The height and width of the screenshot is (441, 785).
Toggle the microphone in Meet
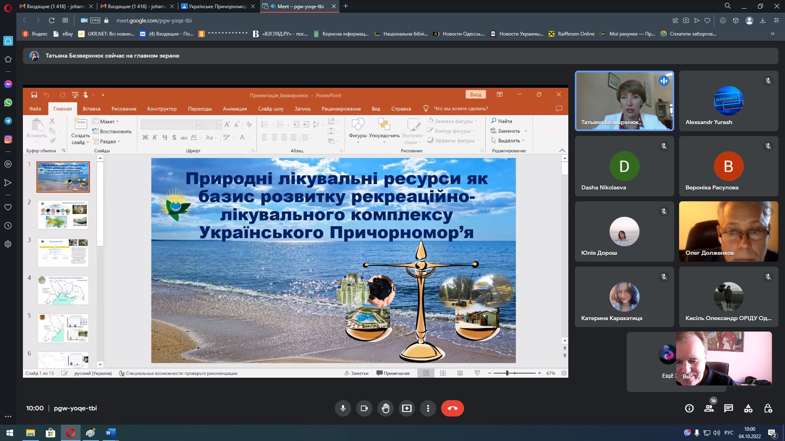tap(343, 408)
